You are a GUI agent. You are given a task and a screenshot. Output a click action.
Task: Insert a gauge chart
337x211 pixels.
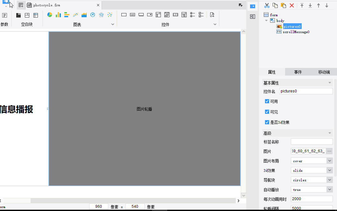point(93,15)
